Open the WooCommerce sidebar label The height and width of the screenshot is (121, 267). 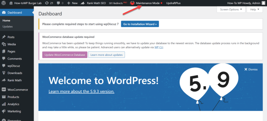click(x=17, y=90)
